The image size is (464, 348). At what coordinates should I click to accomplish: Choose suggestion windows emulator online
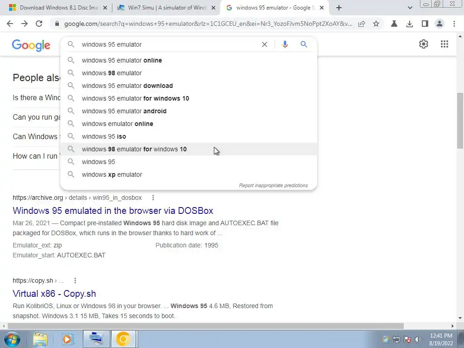pos(189,124)
